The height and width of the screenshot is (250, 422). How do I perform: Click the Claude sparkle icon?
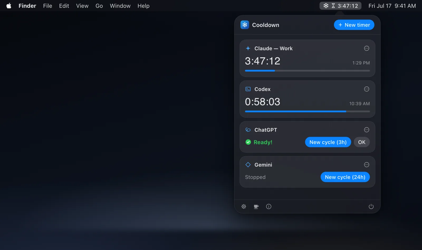[248, 48]
